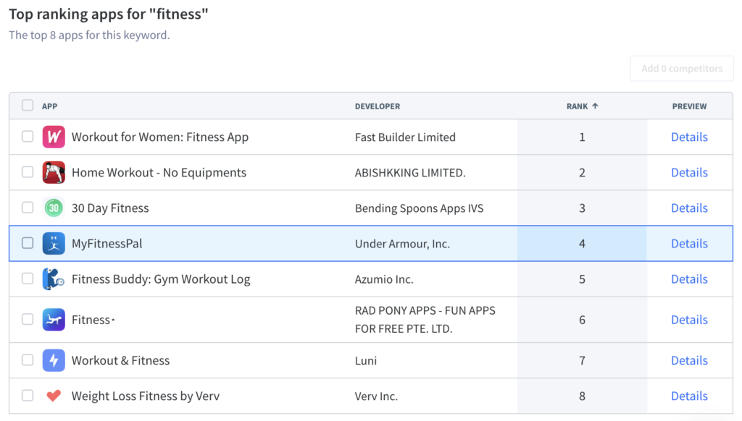The width and height of the screenshot is (742, 421).
Task: Check the Workout & Fitness row checkbox
Action: coord(28,360)
